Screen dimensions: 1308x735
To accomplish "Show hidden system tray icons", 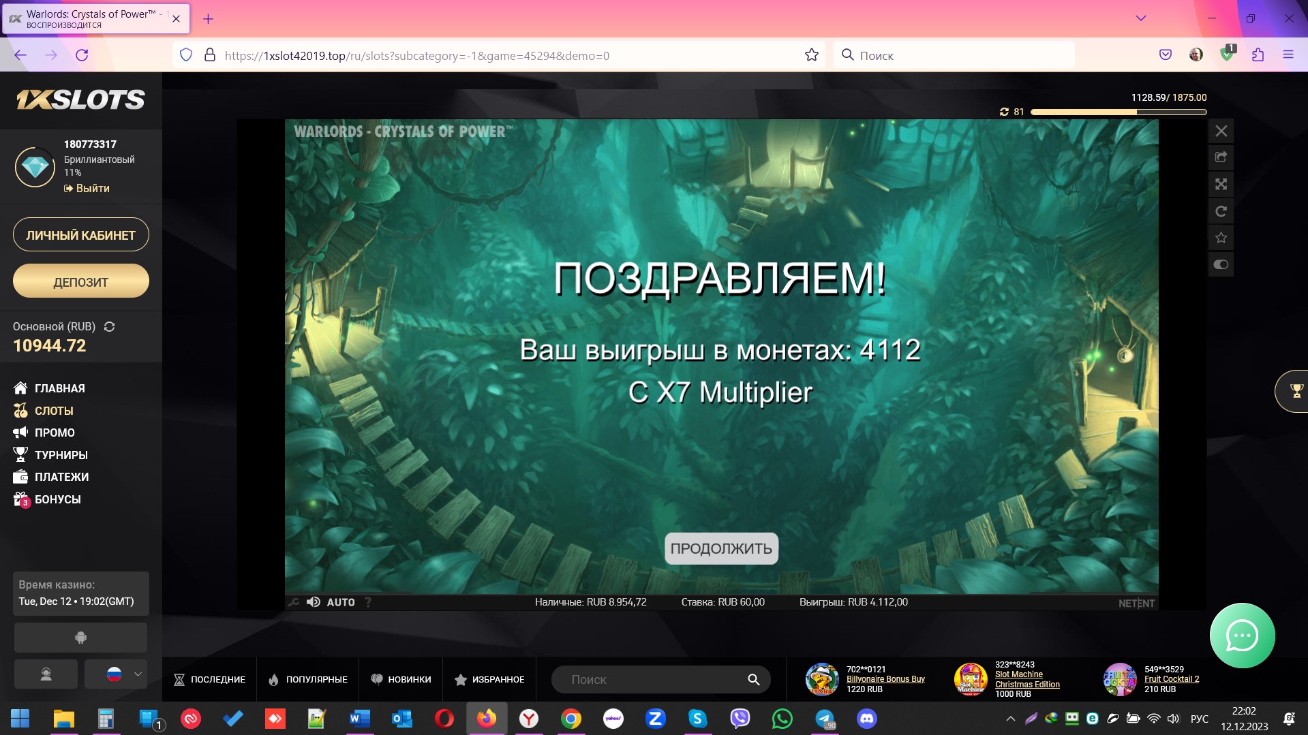I will click(1010, 719).
